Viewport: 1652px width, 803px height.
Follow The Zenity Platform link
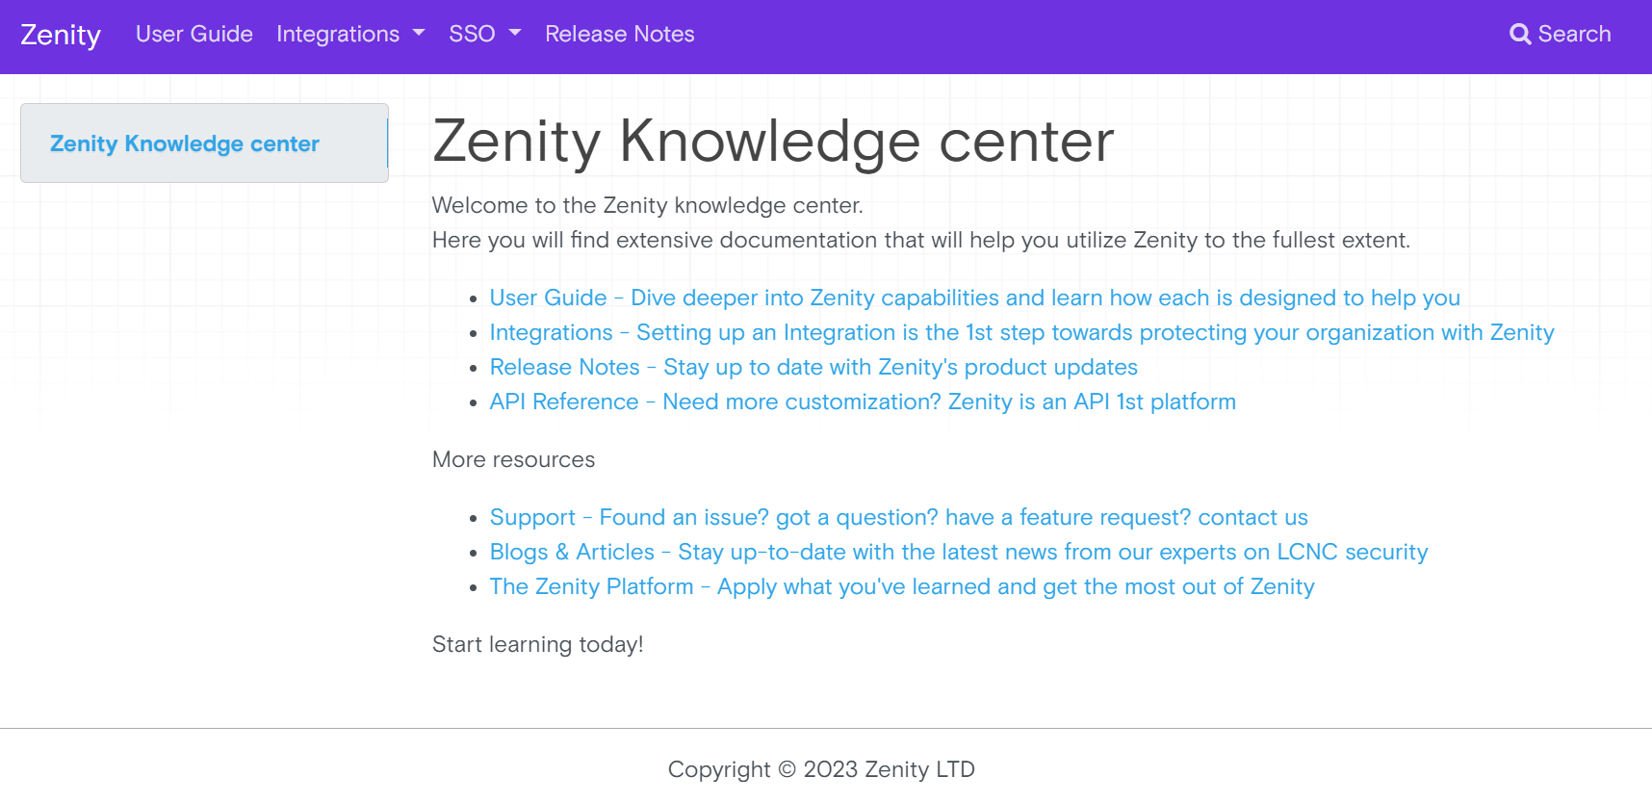tap(901, 586)
